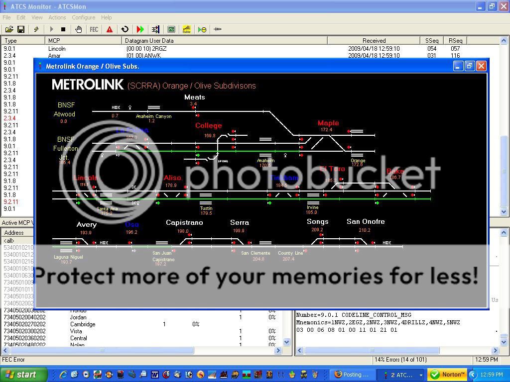The width and height of the screenshot is (510, 382).
Task: Toggle HIDE at right of lower track
Action: click(x=386, y=243)
